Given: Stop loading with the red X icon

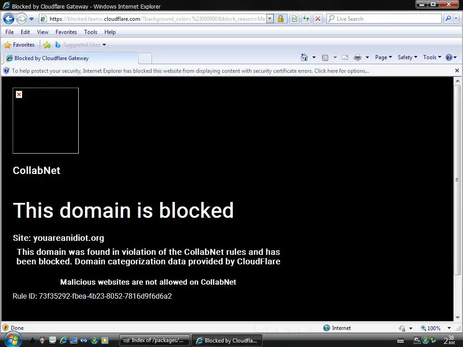Looking at the screenshot, I should tap(318, 19).
